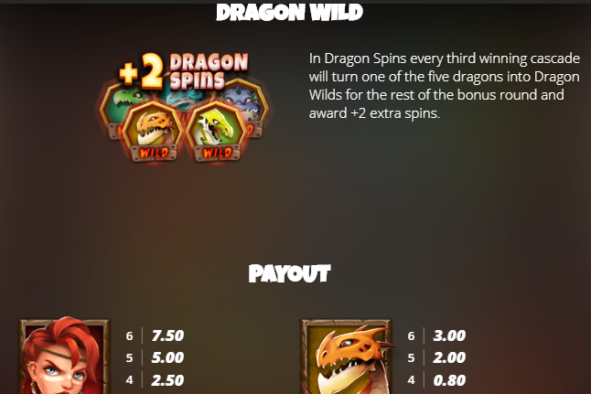591x394 pixels.
Task: Click the 2.50 payout for four symbols
Action: tap(167, 380)
